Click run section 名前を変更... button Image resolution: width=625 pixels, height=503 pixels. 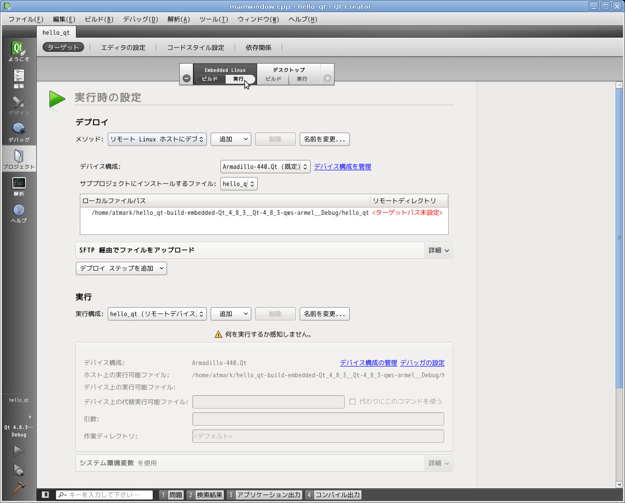[x=325, y=314]
